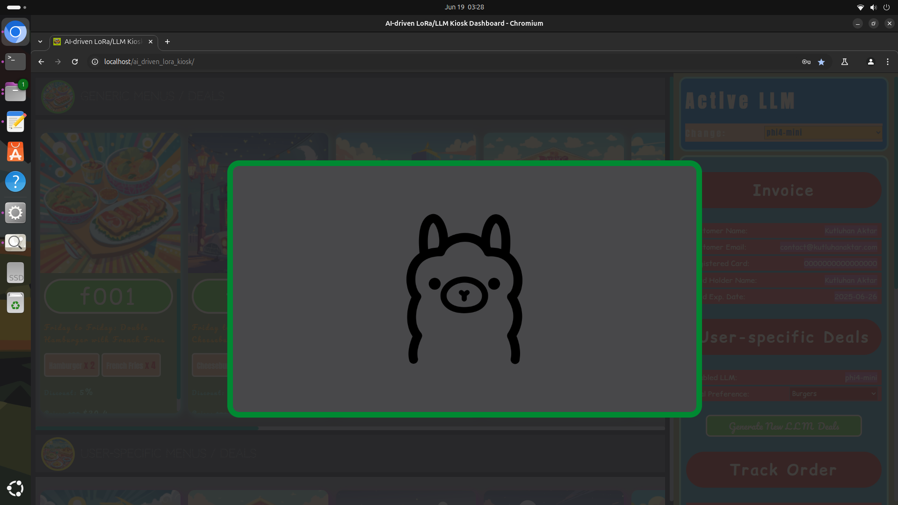Open saved passwords key icon
This screenshot has height=505, width=898.
tap(806, 62)
